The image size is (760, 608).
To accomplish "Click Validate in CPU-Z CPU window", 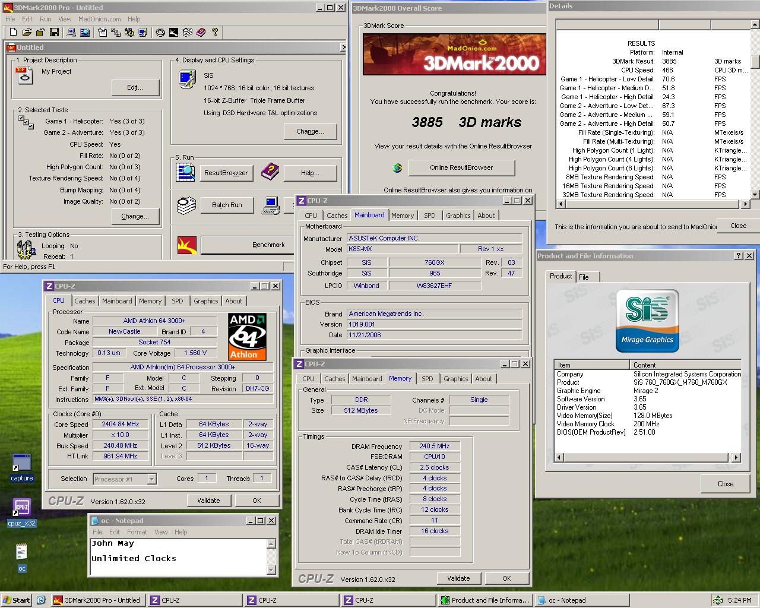I will pos(208,501).
